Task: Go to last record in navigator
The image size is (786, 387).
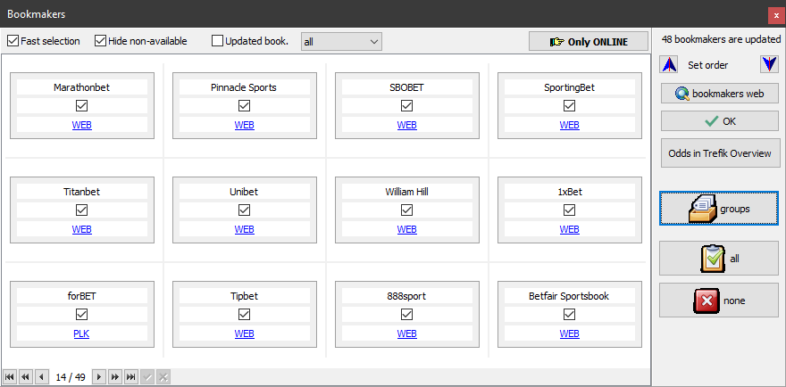Action: coord(131,377)
